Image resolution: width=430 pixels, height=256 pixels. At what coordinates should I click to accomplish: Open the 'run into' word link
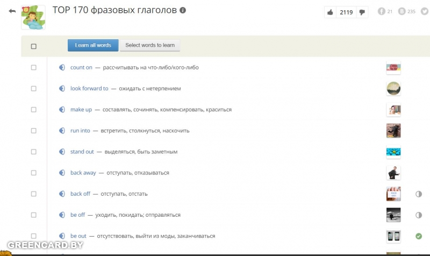80,131
